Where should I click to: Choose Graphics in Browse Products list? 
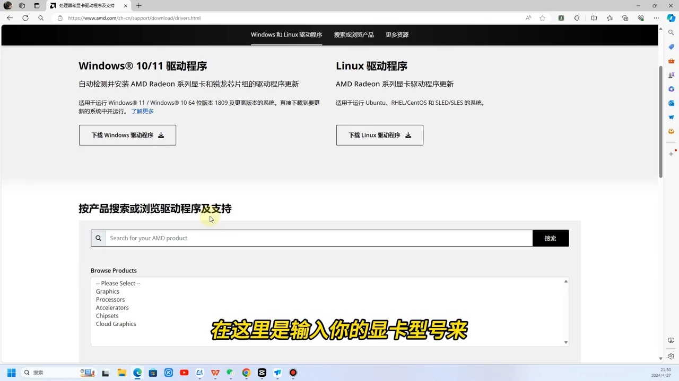point(108,292)
